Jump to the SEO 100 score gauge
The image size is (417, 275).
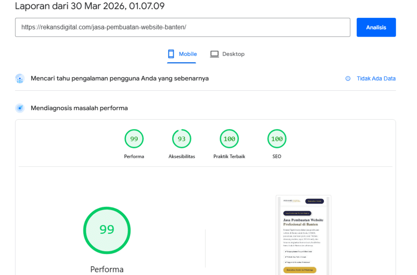tap(277, 139)
